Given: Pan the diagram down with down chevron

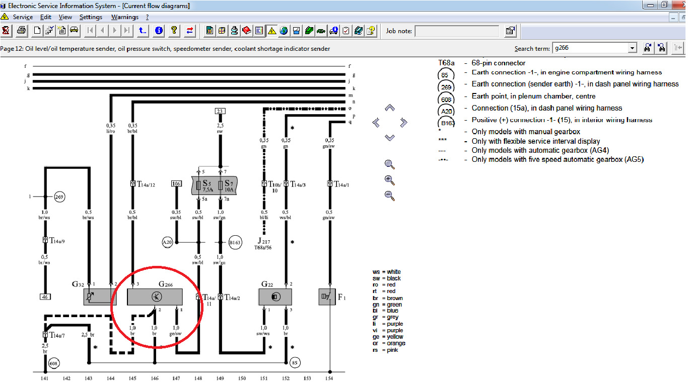Looking at the screenshot, I should 390,137.
